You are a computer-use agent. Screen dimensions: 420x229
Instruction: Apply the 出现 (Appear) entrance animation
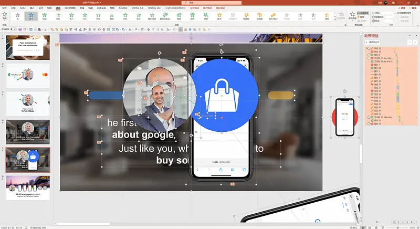[45, 16]
